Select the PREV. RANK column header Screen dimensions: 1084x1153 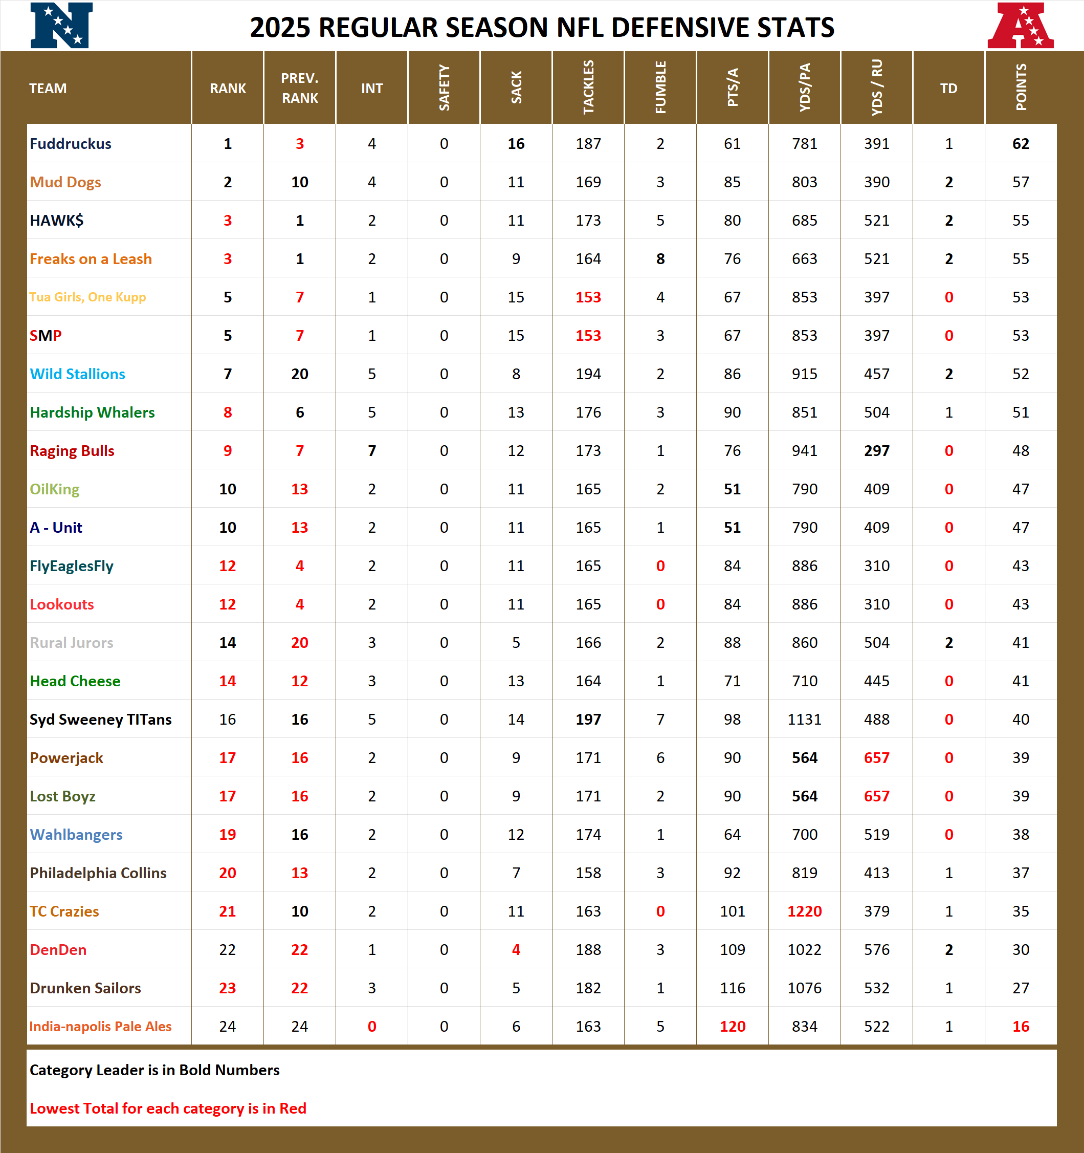300,88
